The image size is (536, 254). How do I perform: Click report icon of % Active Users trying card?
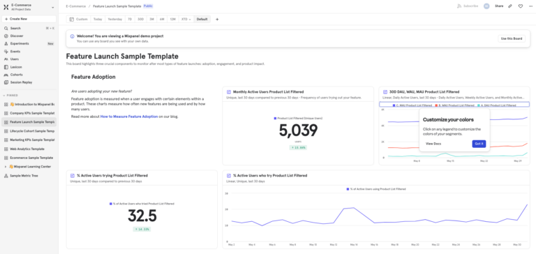pos(73,175)
